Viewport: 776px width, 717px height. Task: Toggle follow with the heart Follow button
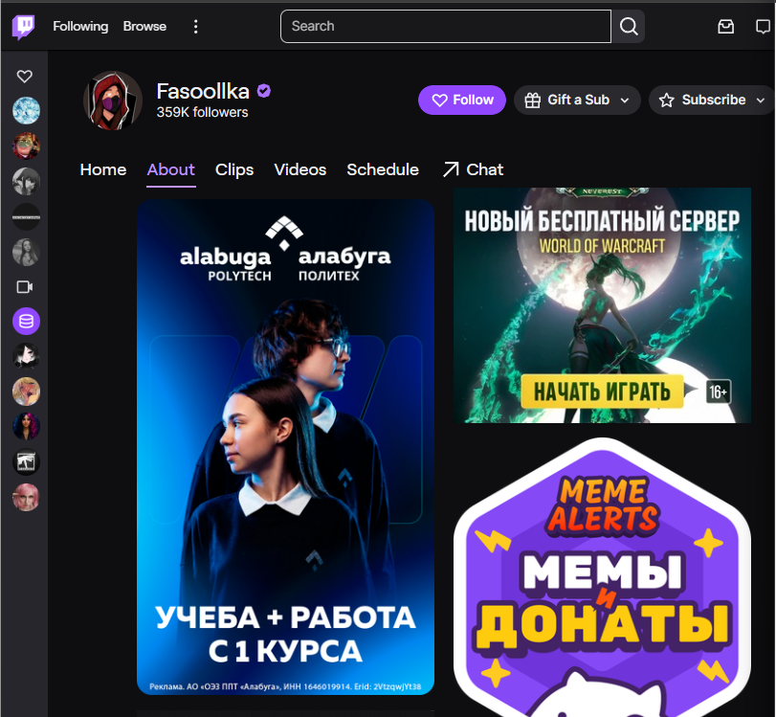461,100
